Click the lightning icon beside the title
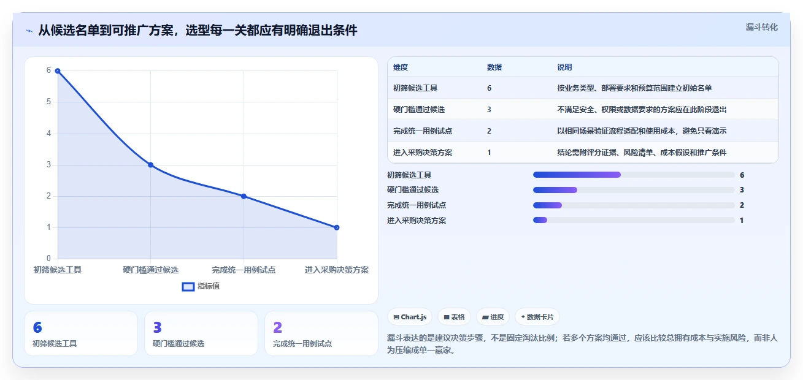Screen dimensions: 803x380 click(x=29, y=31)
